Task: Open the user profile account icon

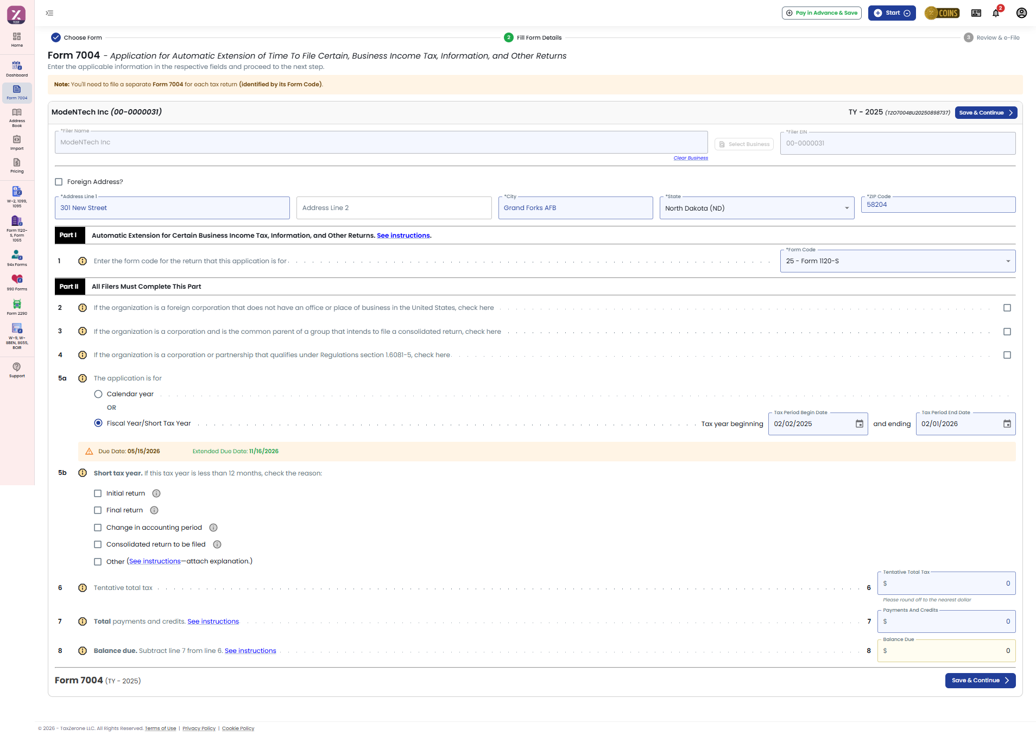Action: 1021,13
